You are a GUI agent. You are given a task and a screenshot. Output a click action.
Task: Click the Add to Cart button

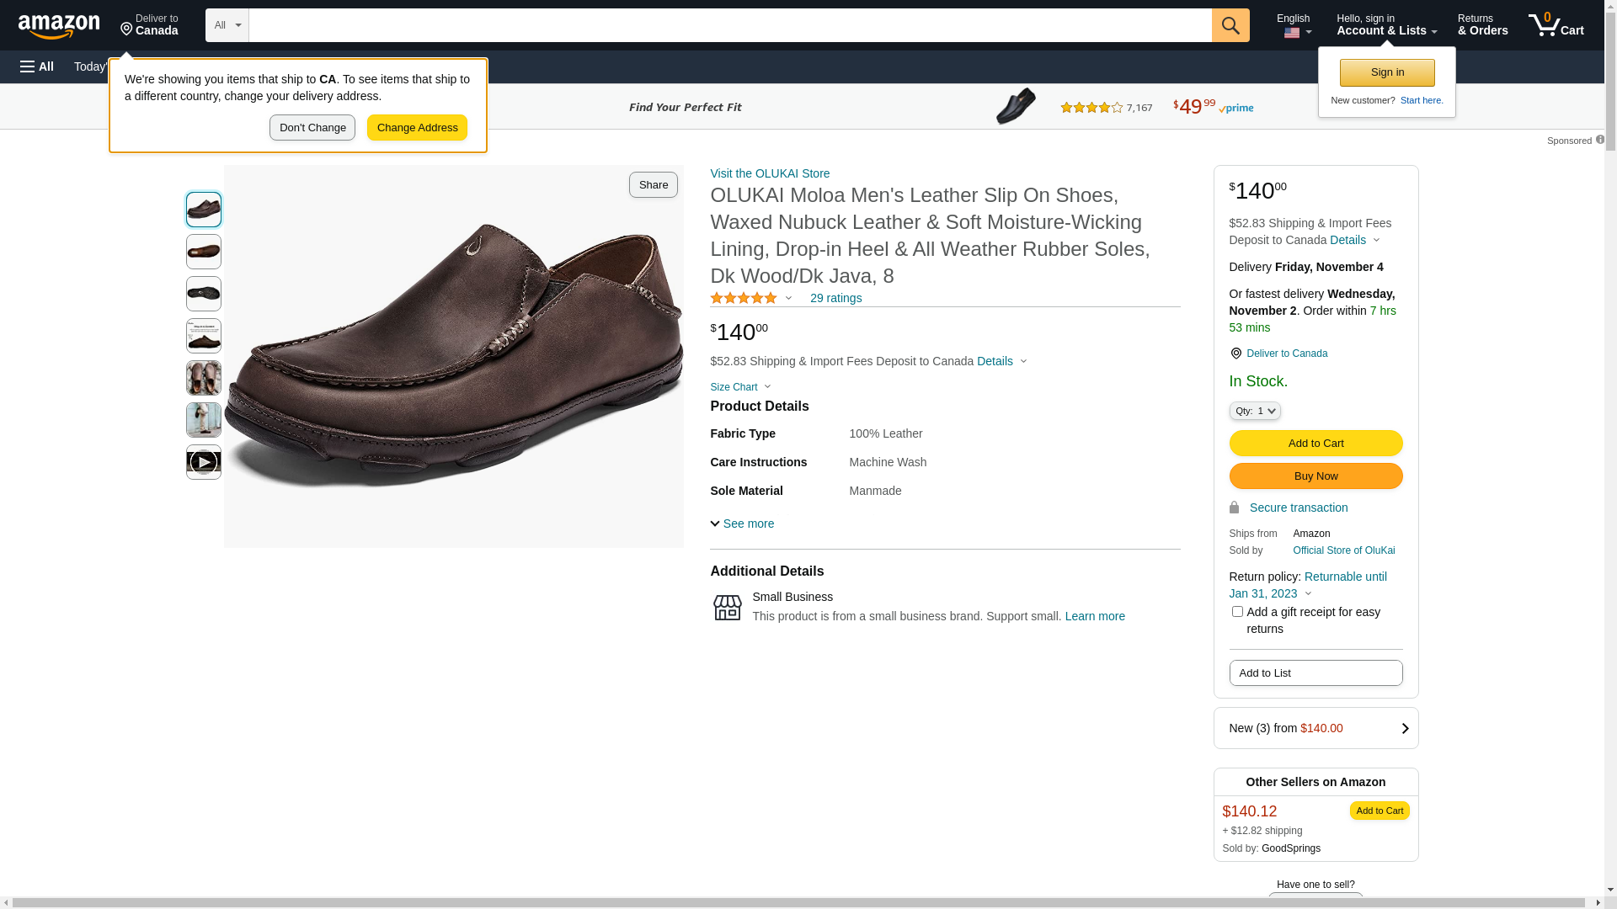point(1315,444)
